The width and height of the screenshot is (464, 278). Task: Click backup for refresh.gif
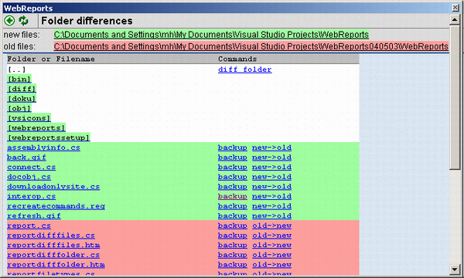(x=233, y=215)
